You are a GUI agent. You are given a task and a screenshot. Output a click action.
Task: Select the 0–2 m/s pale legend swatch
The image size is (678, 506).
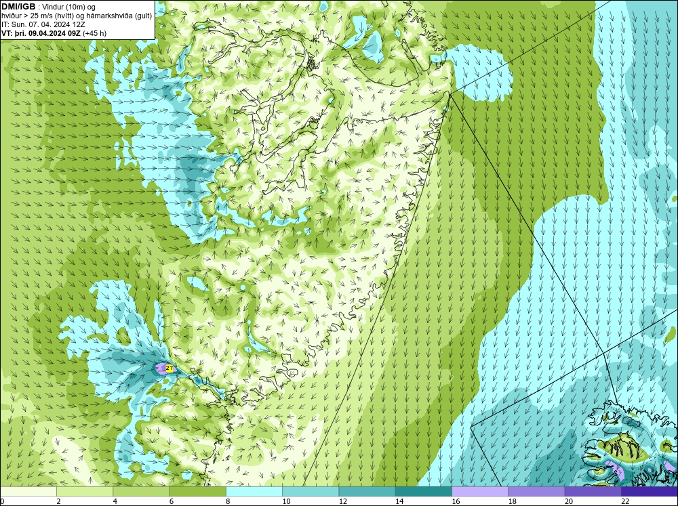pos(28,492)
